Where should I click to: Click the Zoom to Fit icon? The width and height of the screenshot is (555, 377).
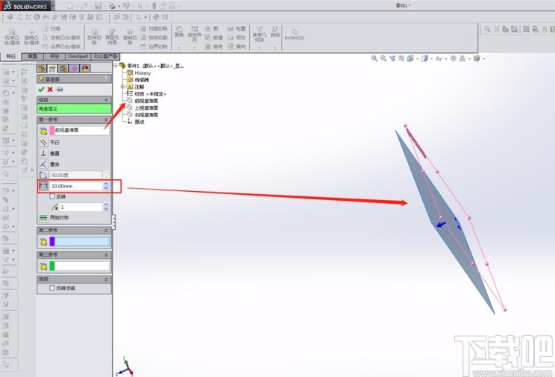click(374, 58)
